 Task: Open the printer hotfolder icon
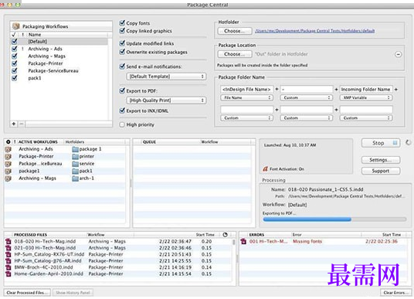[75, 157]
